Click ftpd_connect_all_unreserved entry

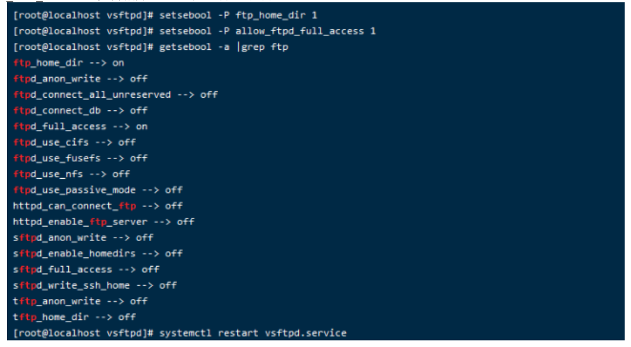(x=116, y=95)
